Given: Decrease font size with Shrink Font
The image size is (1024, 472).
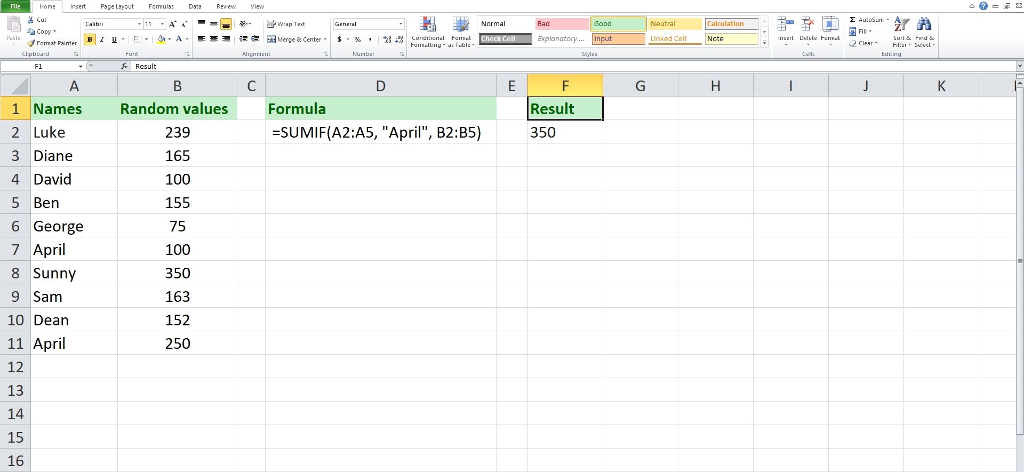Looking at the screenshot, I should coord(184,24).
